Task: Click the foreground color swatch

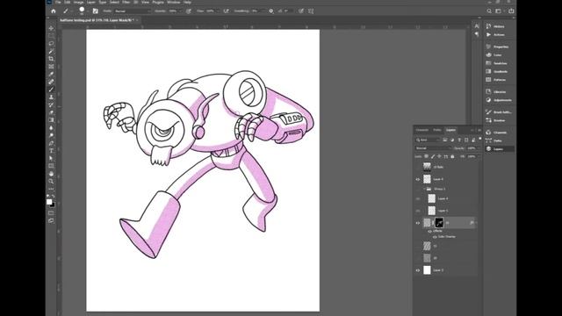Action: click(49, 202)
